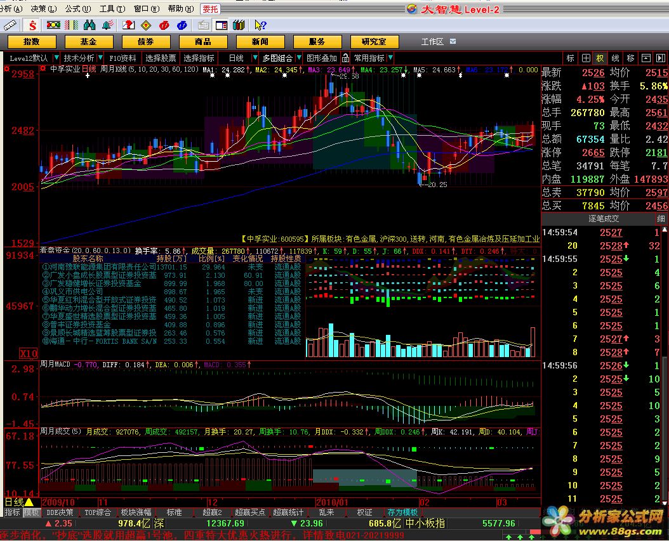Click the red dollar sign icon
Image resolution: width=669 pixels, height=541 pixels.
[x=32, y=25]
